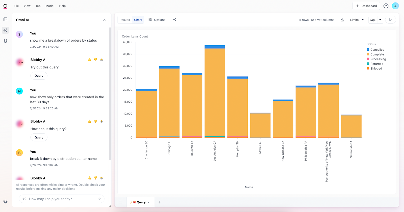
Task: Click the Dashboard button
Action: [x=366, y=6]
